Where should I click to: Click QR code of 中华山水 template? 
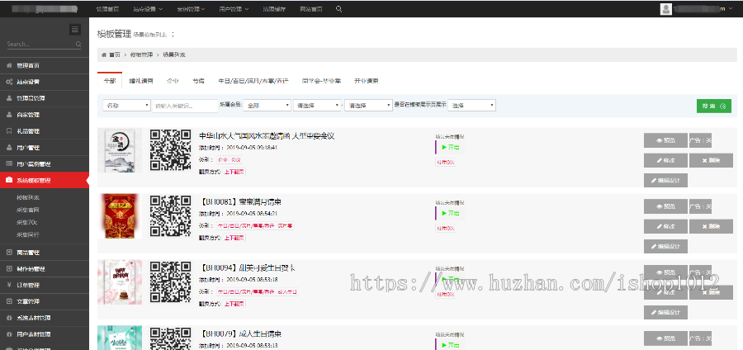(x=171, y=149)
